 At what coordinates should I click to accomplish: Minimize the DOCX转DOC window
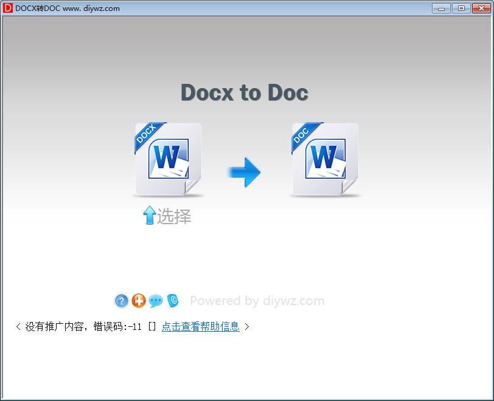click(442, 8)
